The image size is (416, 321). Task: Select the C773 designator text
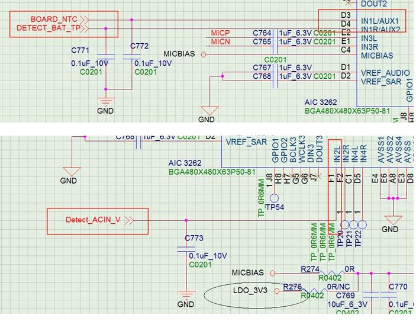pos(194,238)
